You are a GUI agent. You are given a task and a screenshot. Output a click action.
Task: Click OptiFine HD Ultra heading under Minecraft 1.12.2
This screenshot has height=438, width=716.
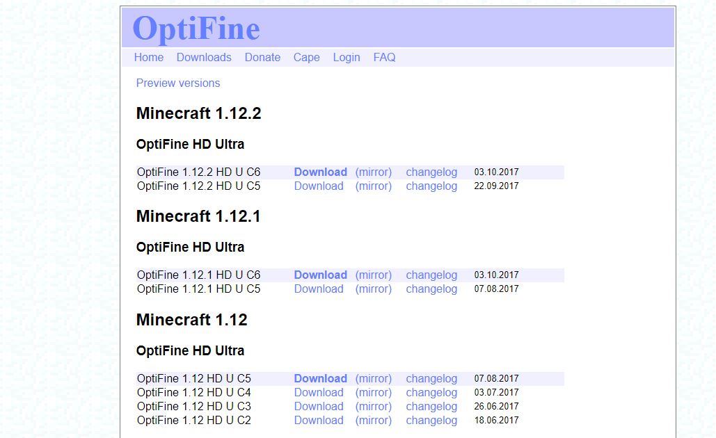pyautogui.click(x=191, y=144)
